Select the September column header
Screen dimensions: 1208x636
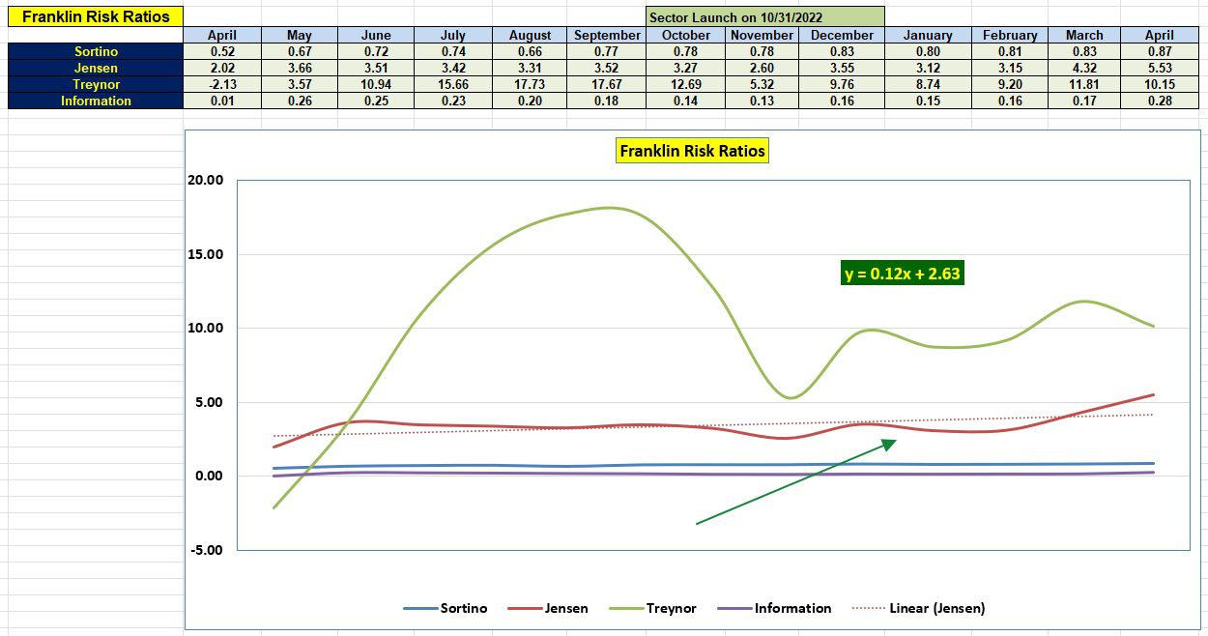pyautogui.click(x=607, y=35)
